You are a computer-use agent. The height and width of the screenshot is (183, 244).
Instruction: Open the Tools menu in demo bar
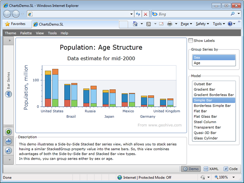(x=52, y=33)
